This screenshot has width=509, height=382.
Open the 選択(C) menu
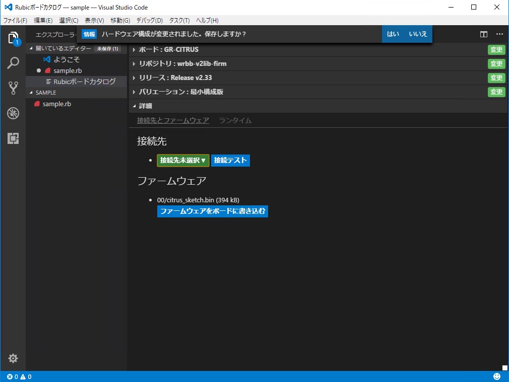[69, 21]
